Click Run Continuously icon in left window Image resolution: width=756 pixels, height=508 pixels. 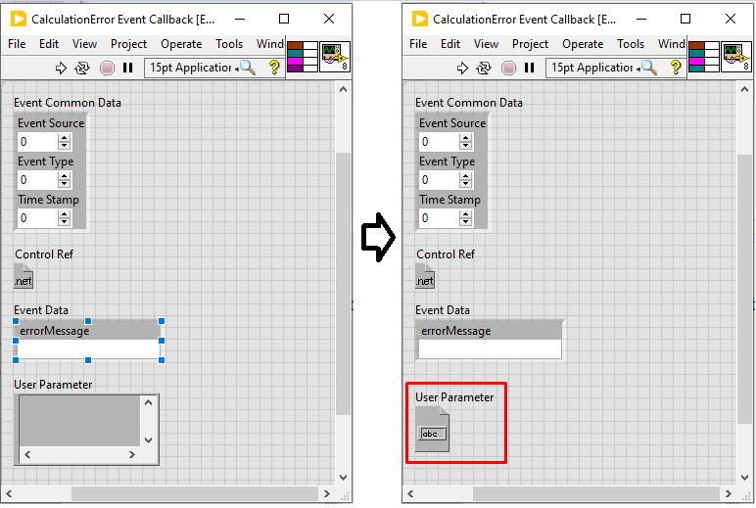82,68
